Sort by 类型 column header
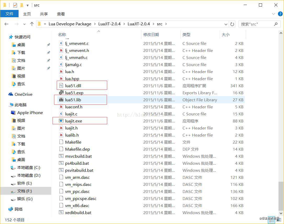284x224 pixels. tap(186, 34)
